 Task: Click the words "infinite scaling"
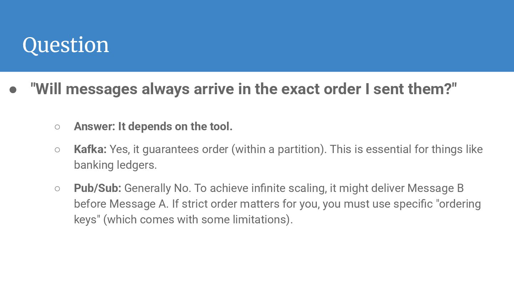(x=289, y=188)
